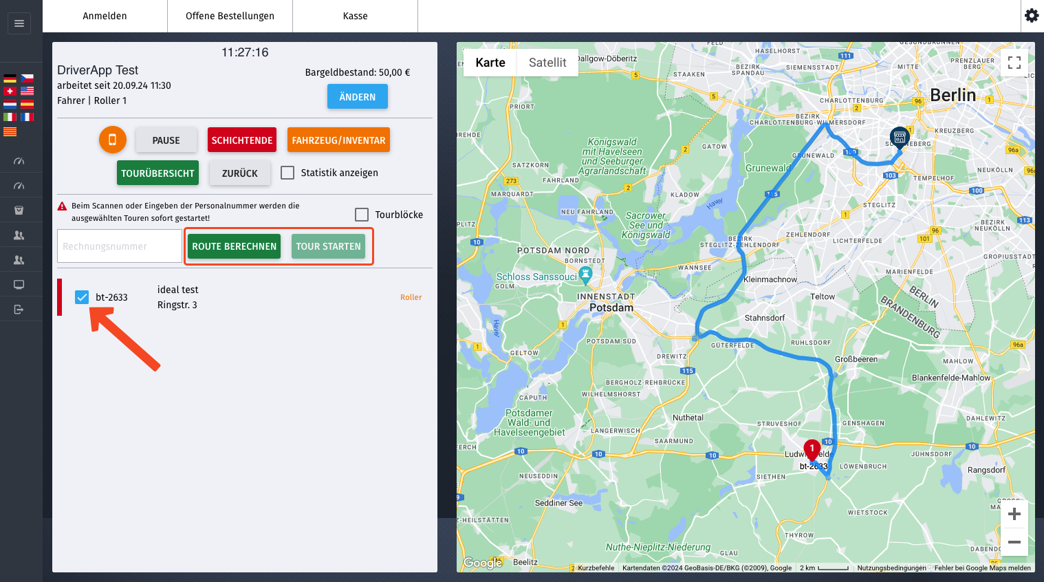The height and width of the screenshot is (582, 1044).
Task: Open the Kasse tab
Action: click(355, 16)
